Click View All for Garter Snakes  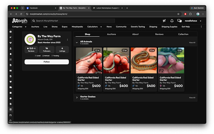point(192,98)
